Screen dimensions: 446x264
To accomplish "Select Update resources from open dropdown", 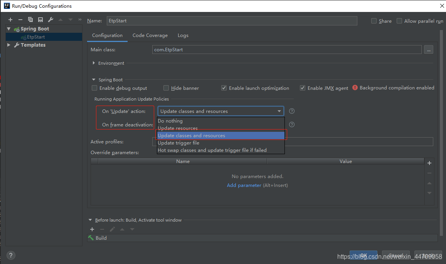I will 177,128.
